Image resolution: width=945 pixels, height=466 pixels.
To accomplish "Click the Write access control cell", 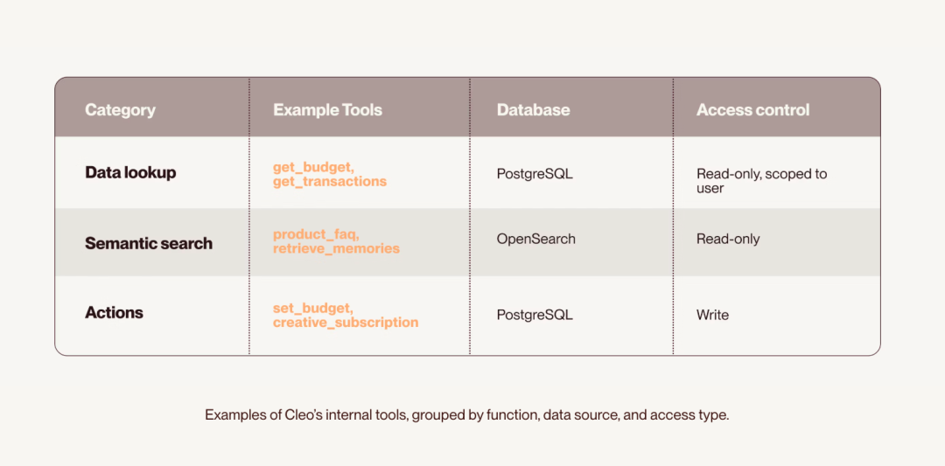I will click(712, 314).
